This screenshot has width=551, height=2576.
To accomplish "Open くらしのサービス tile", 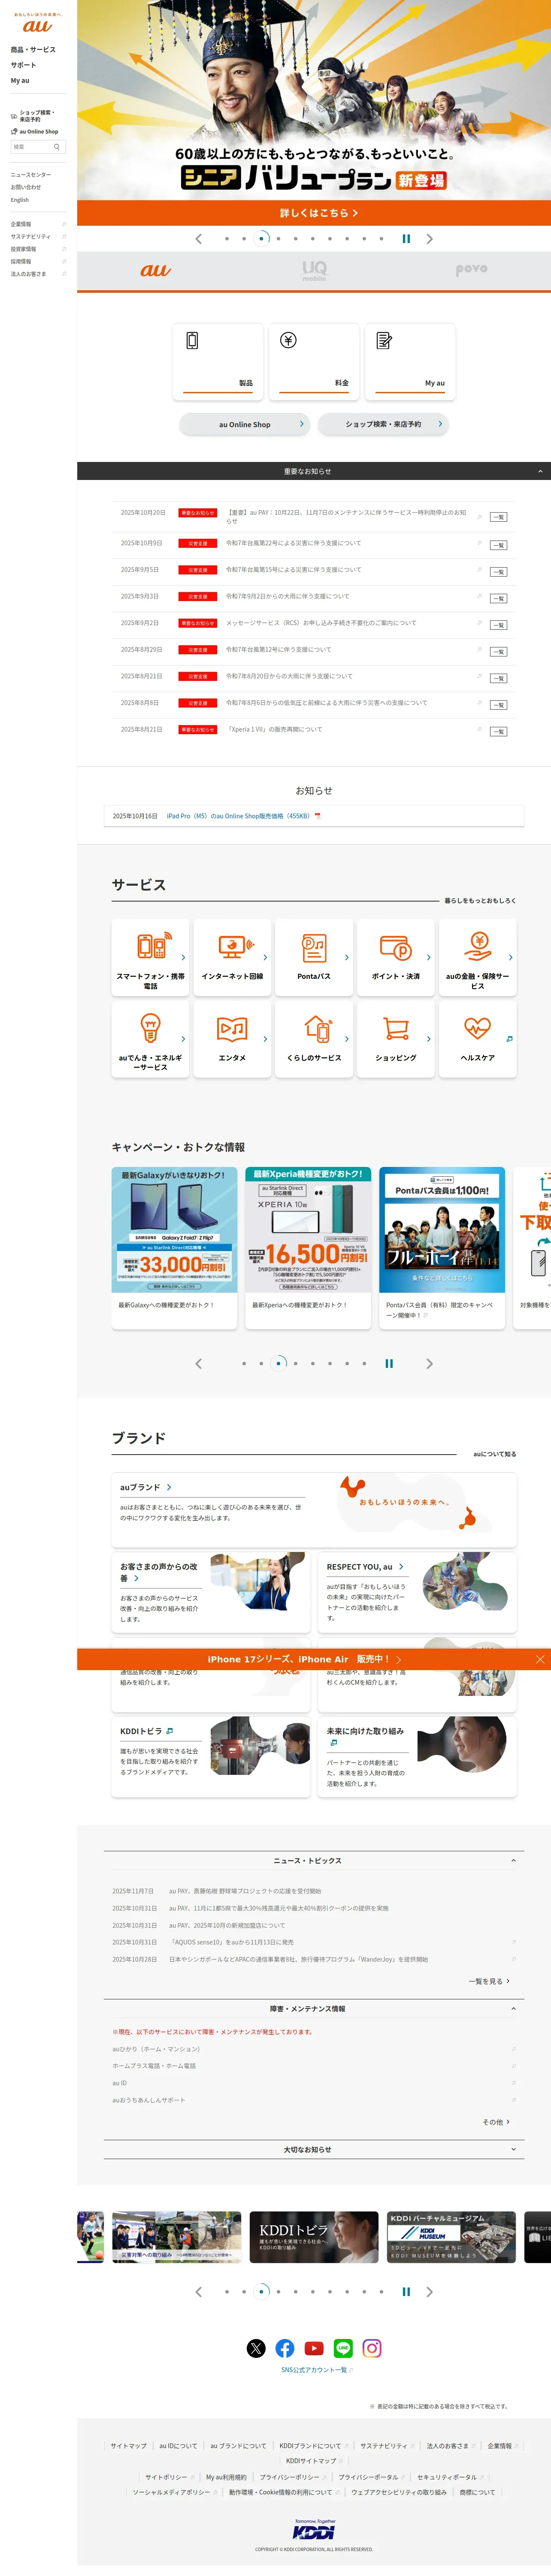I will coord(314,1039).
